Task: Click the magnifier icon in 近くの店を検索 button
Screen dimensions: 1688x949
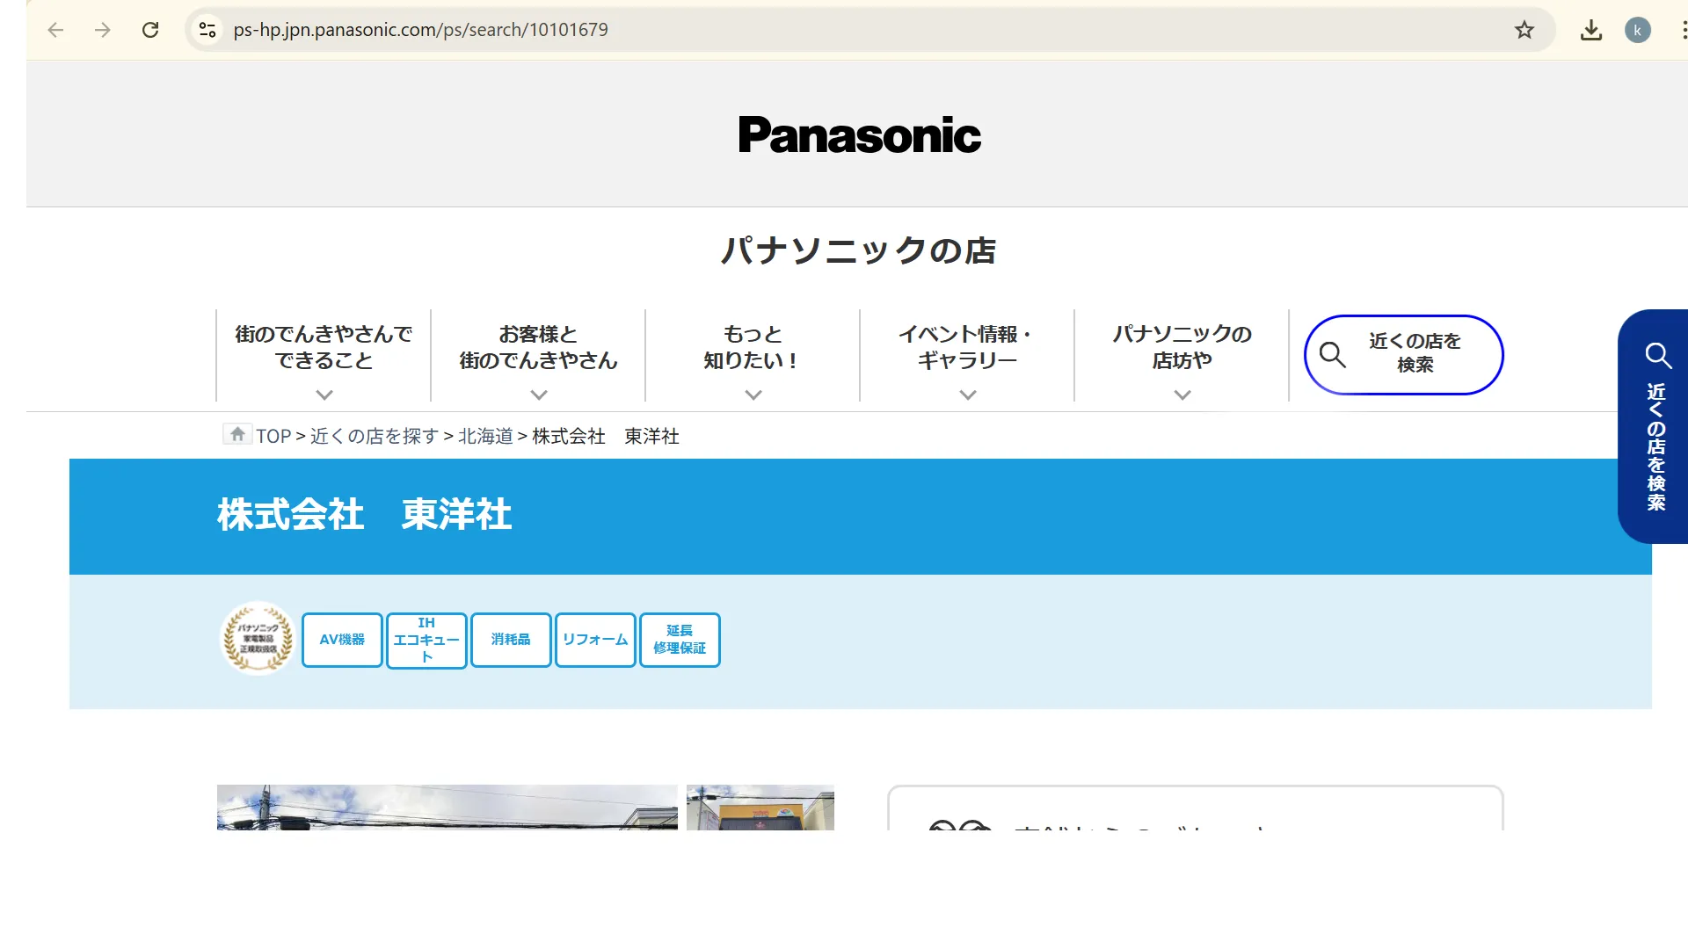Action: [1333, 355]
